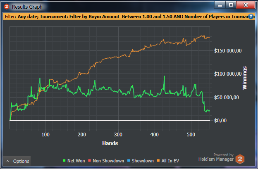This screenshot has width=258, height=169.
Task: Click the All-In EV legend label
Action: (x=170, y=161)
